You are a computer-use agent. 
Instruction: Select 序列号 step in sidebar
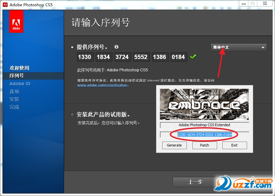(16, 76)
